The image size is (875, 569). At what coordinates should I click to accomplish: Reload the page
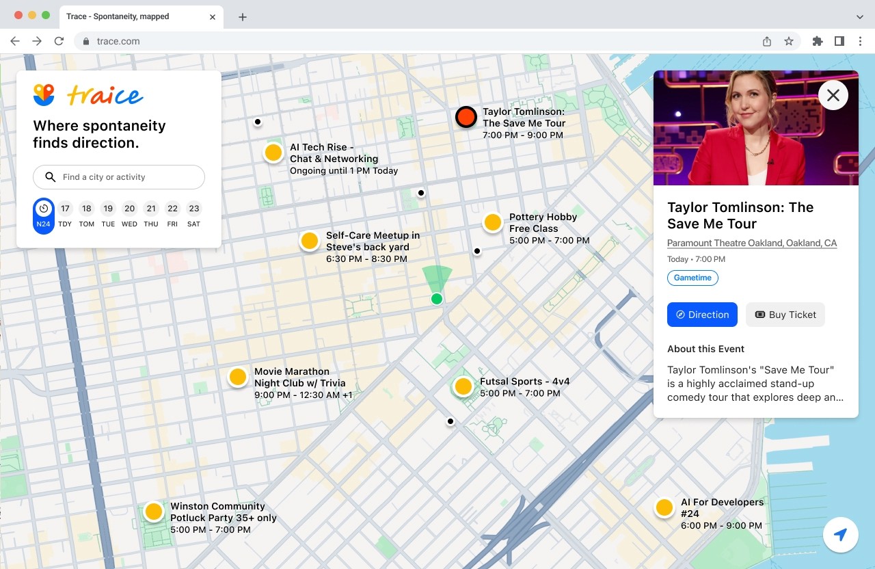(59, 41)
